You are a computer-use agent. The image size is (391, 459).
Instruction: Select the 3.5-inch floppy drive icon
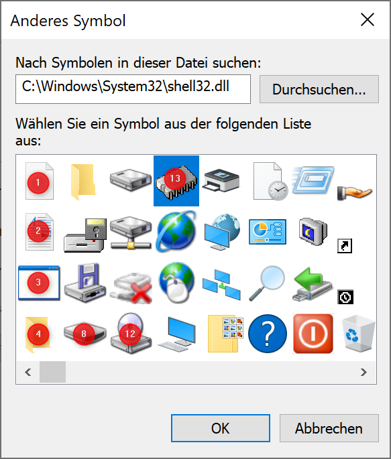[x=85, y=282]
